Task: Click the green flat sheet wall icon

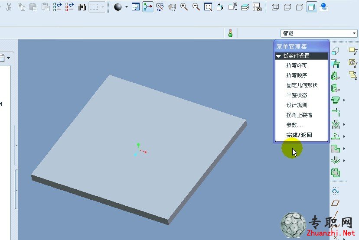Action: [336, 100]
